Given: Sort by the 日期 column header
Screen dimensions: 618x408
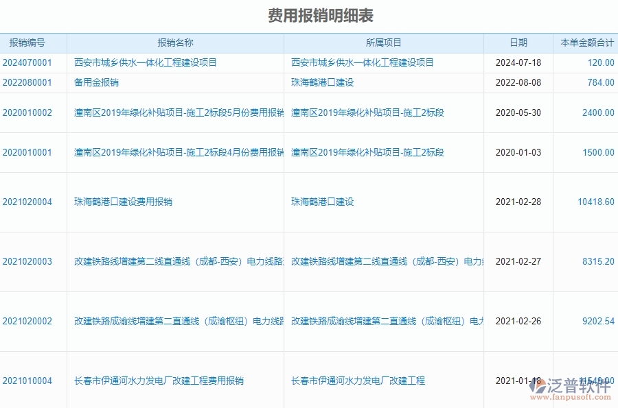Looking at the screenshot, I should click(x=518, y=42).
